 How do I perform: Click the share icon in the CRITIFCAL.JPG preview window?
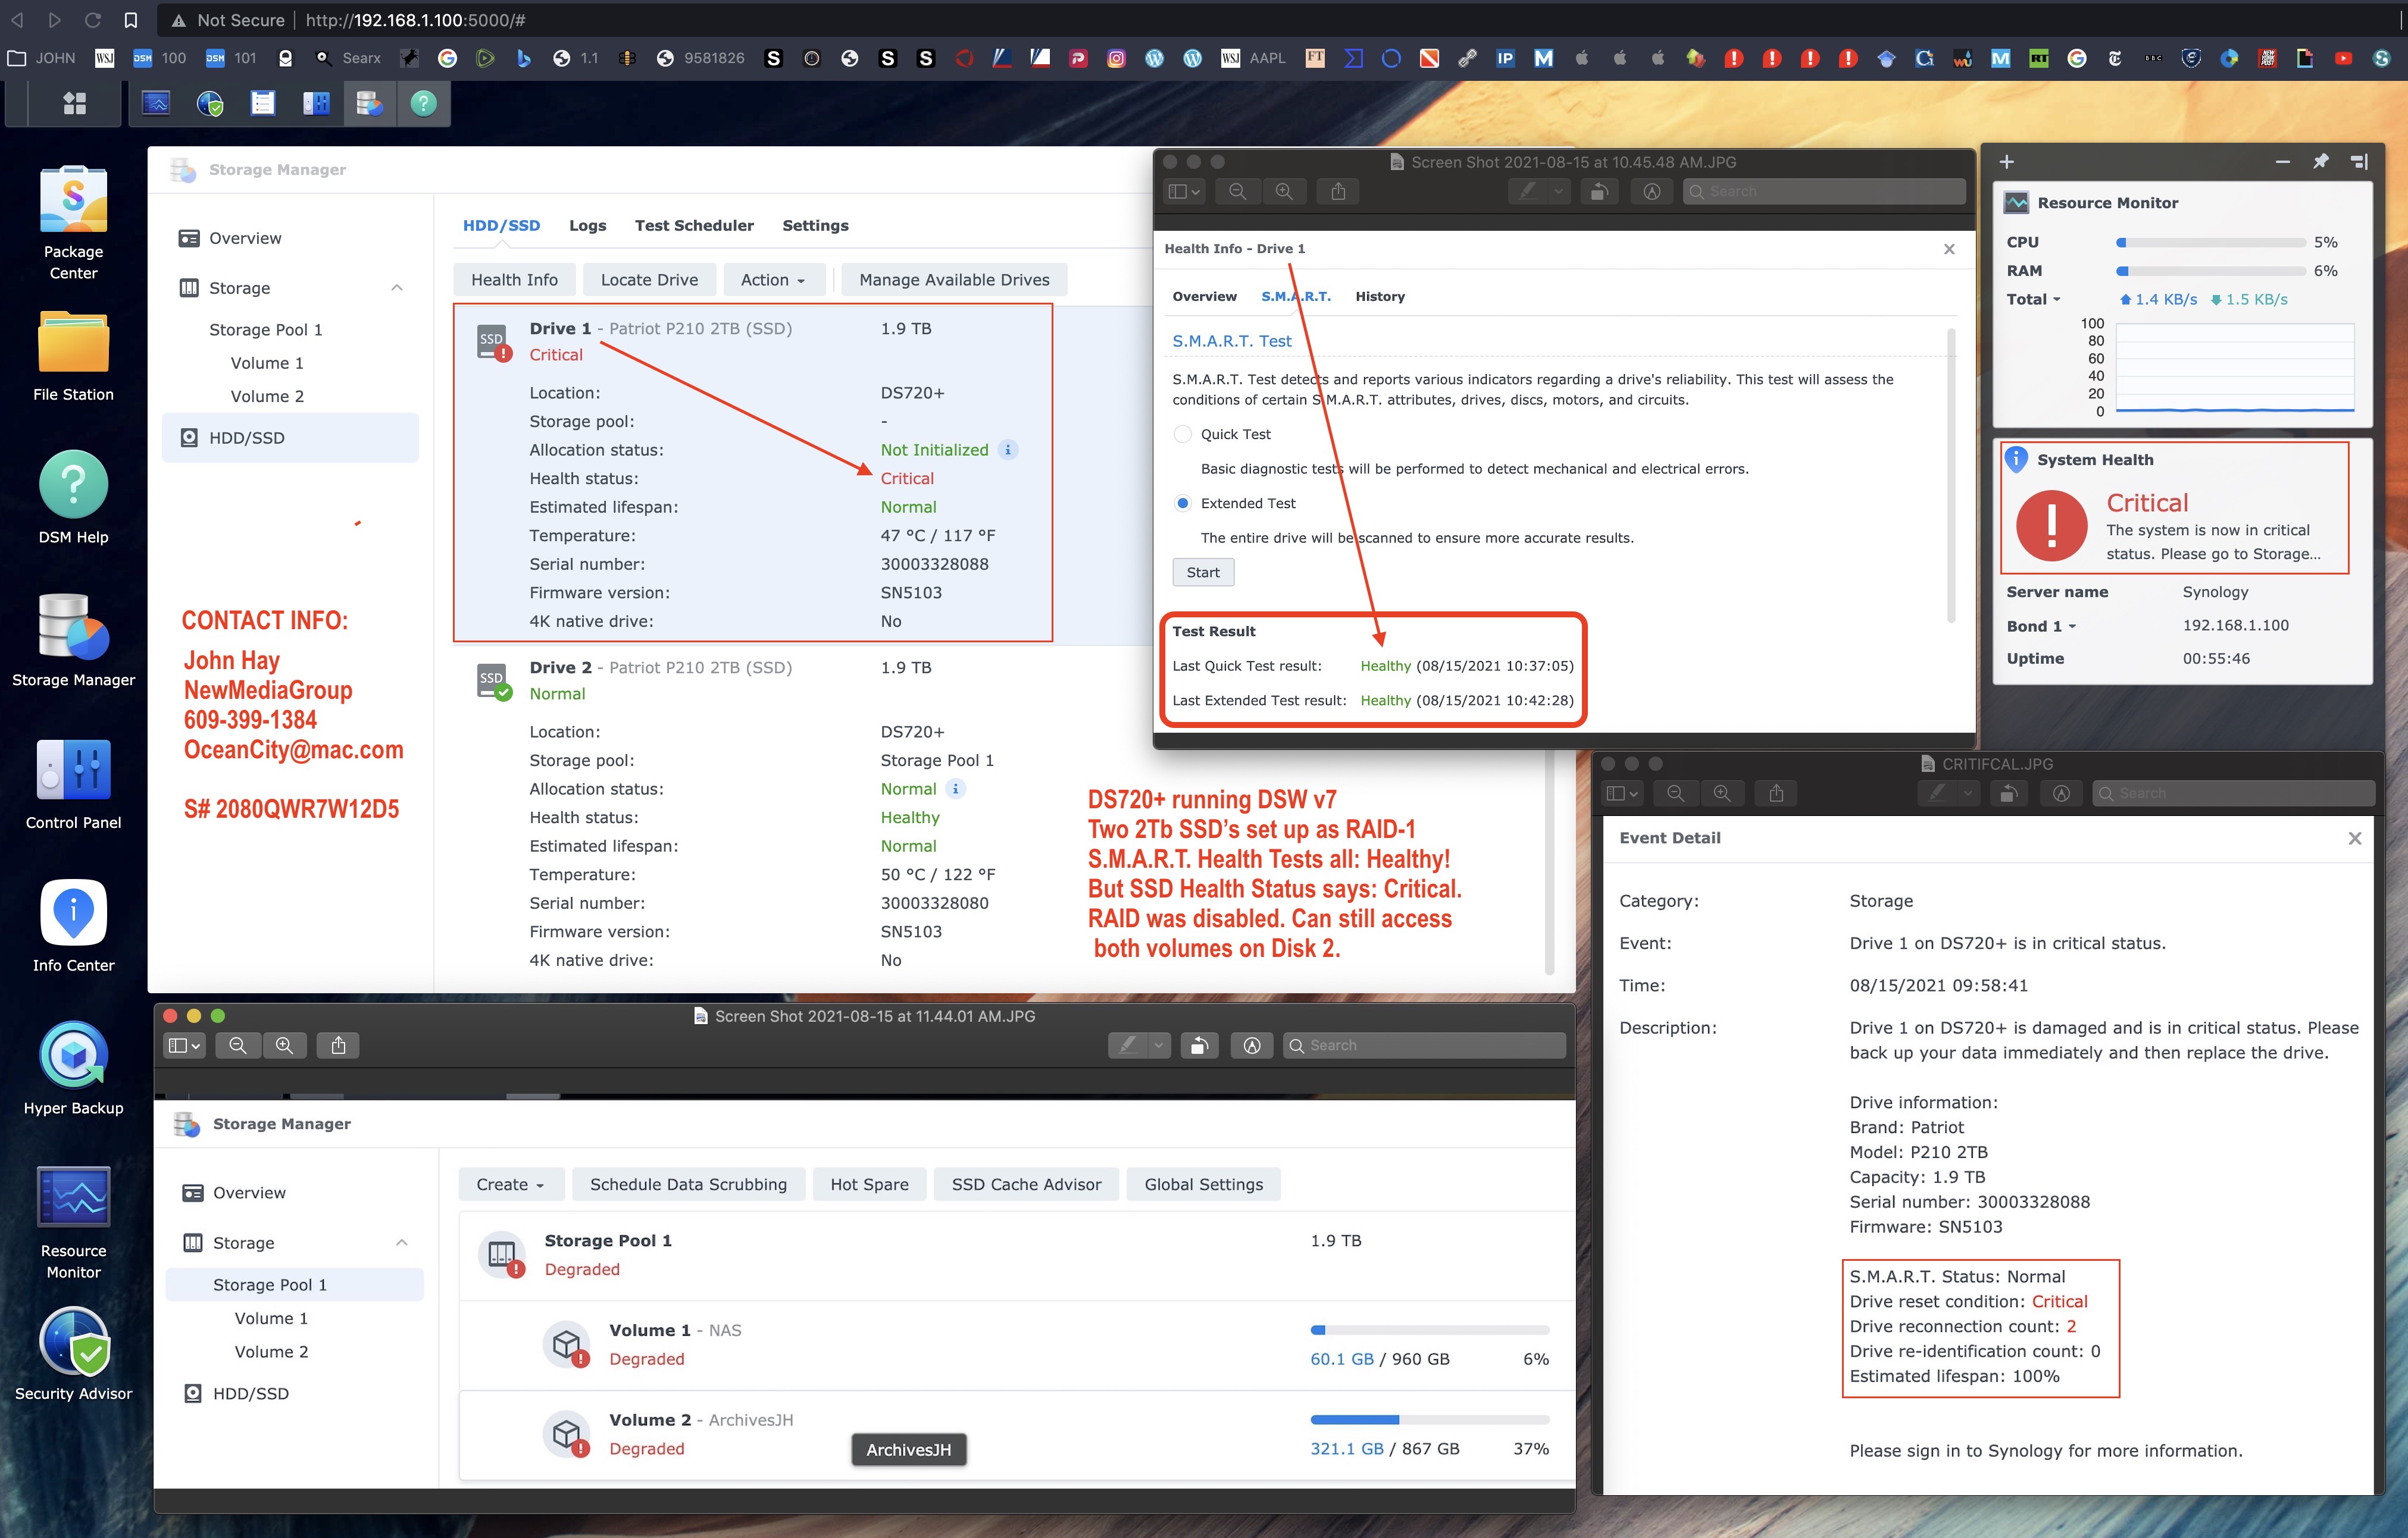[1776, 793]
